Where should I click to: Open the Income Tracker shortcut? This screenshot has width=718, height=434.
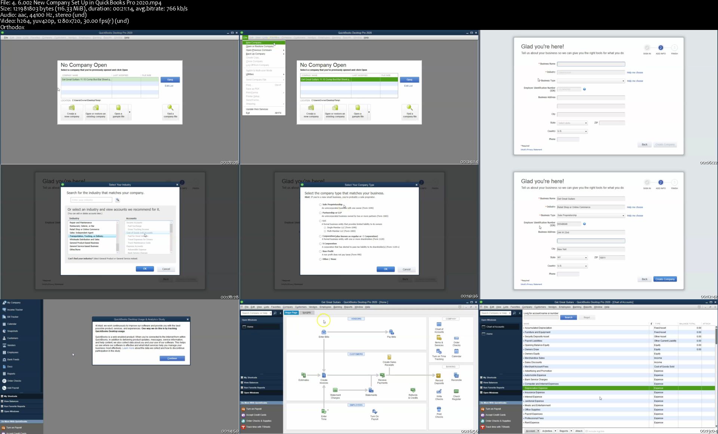point(13,310)
